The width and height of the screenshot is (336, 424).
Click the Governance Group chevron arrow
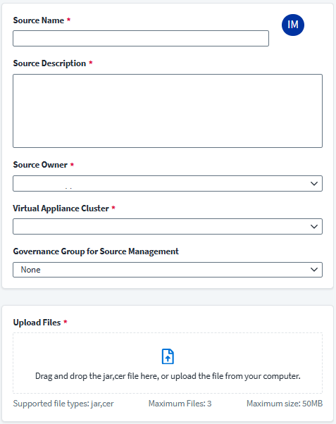point(314,270)
